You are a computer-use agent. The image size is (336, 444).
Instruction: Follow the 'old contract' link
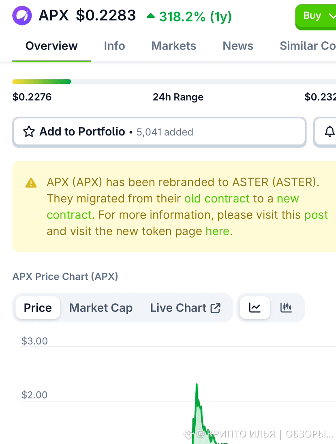(217, 199)
